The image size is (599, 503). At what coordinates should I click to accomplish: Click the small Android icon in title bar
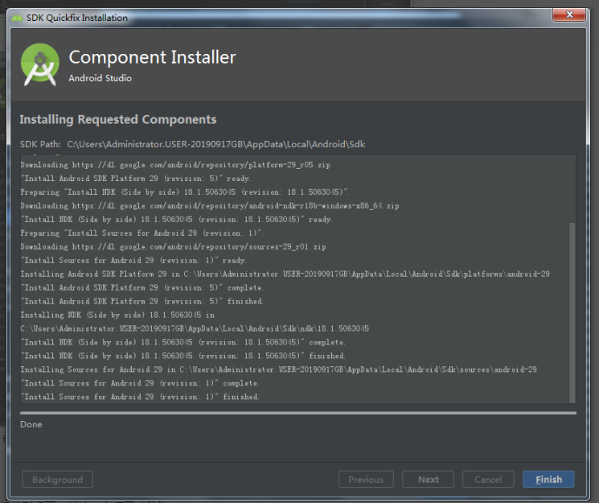(x=17, y=18)
